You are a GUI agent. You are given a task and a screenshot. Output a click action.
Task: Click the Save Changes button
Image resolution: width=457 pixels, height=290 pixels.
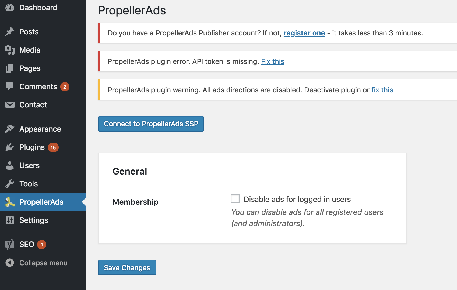127,268
